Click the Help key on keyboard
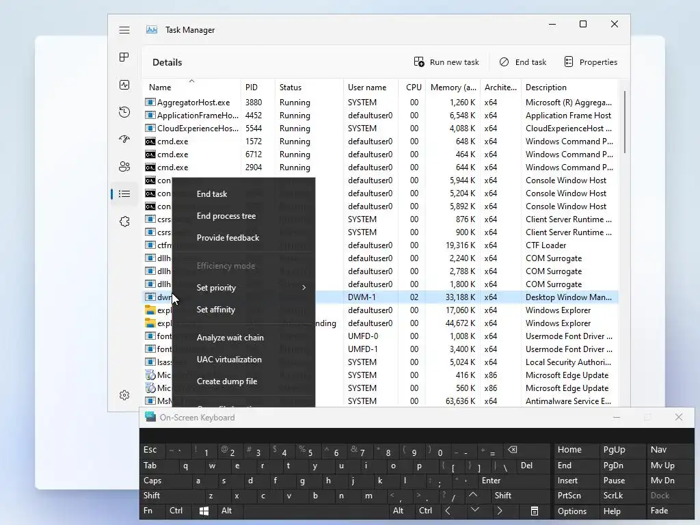The height and width of the screenshot is (525, 700). coord(622,511)
